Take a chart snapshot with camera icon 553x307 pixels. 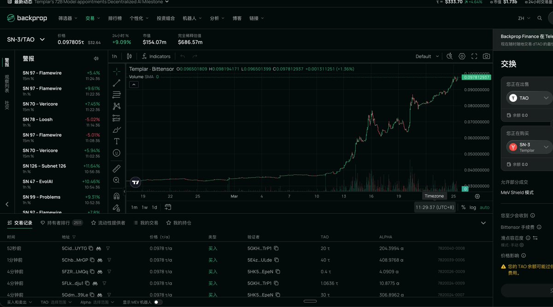(x=486, y=56)
